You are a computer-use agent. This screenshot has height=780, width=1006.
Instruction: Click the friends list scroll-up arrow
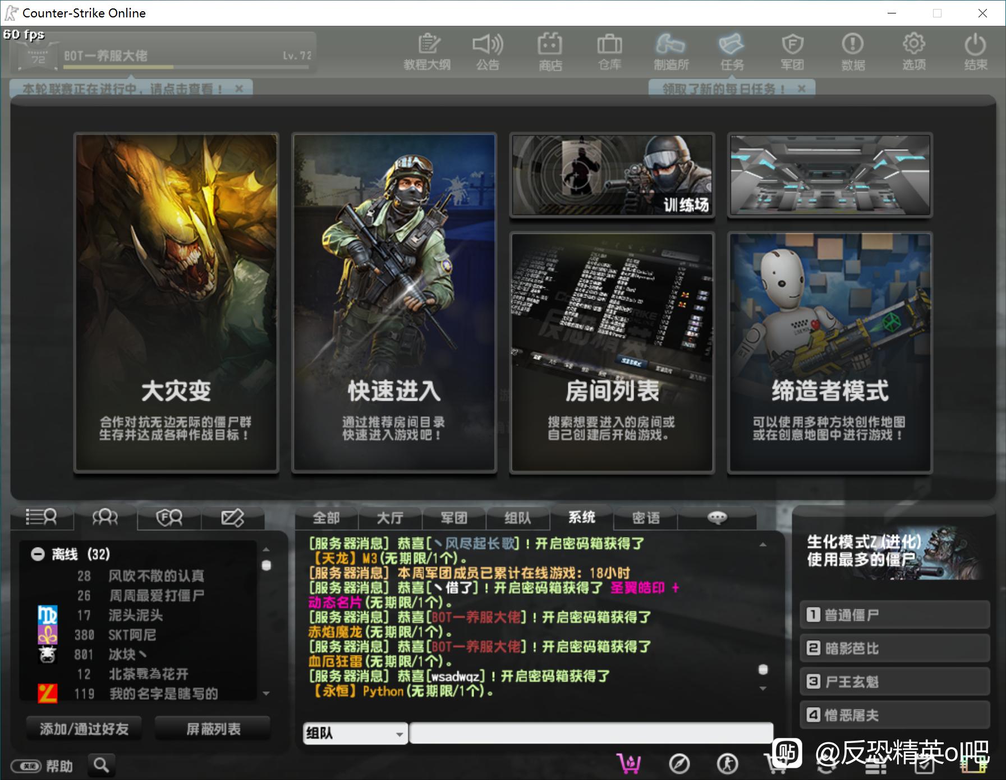[x=267, y=549]
